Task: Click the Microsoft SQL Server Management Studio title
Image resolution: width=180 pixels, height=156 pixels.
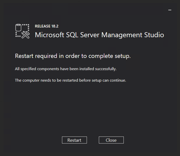Action: (x=99, y=35)
